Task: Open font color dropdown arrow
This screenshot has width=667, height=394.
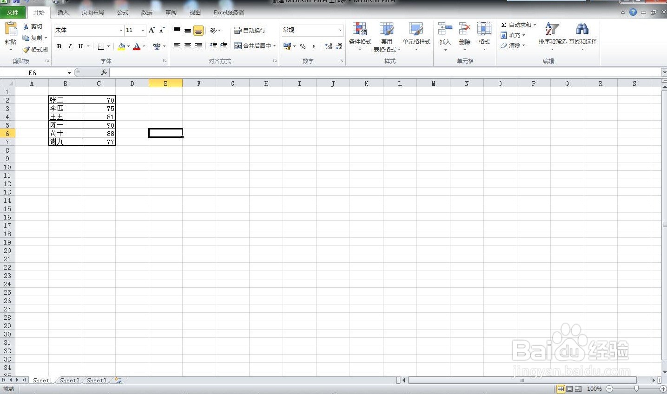Action: [144, 46]
